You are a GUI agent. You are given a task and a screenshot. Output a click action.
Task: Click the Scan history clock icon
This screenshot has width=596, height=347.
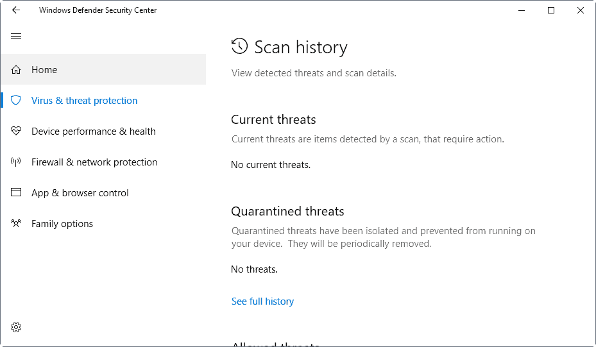point(239,46)
